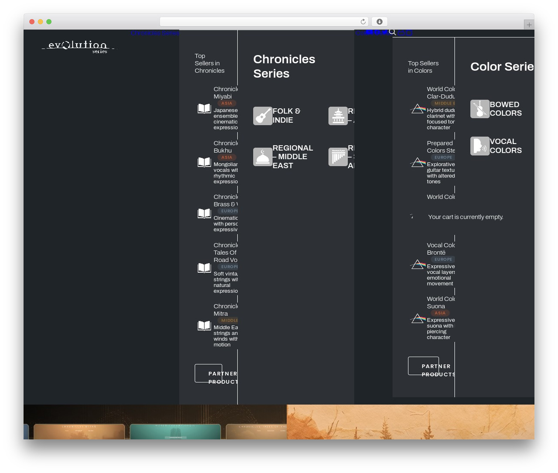Click book icon beside Chronicles Miyabi
Image resolution: width=558 pixels, height=473 pixels.
204,109
